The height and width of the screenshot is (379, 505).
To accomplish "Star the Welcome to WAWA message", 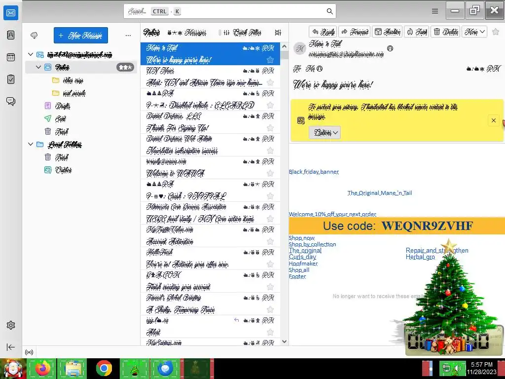I will pyautogui.click(x=270, y=173).
